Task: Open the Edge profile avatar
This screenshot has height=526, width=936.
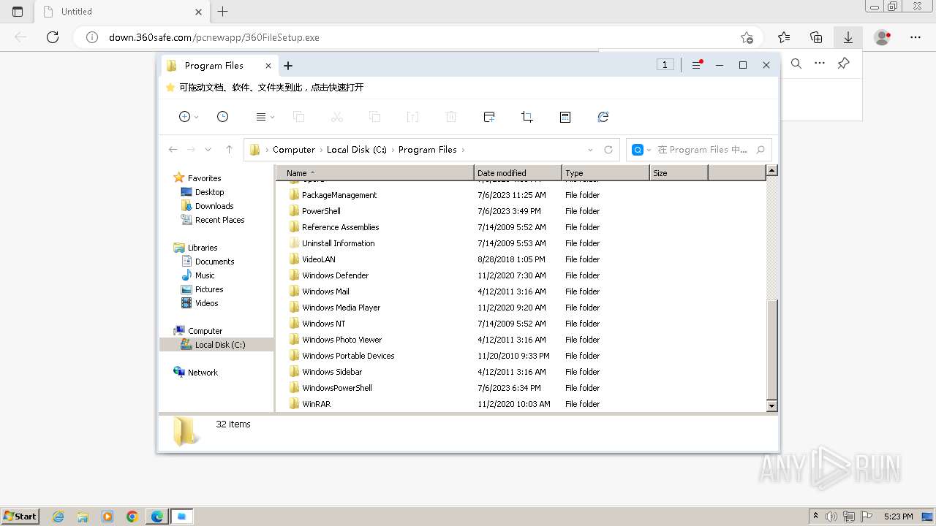Action: click(883, 37)
